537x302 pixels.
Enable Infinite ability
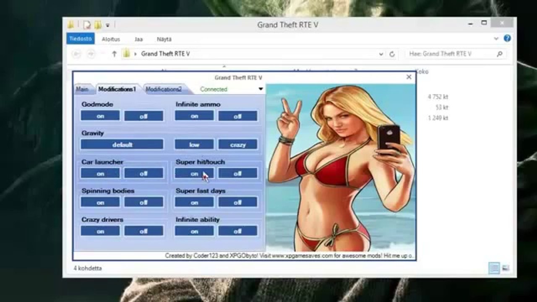[x=194, y=231]
